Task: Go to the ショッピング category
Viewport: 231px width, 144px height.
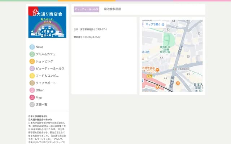Action: pyautogui.click(x=44, y=61)
